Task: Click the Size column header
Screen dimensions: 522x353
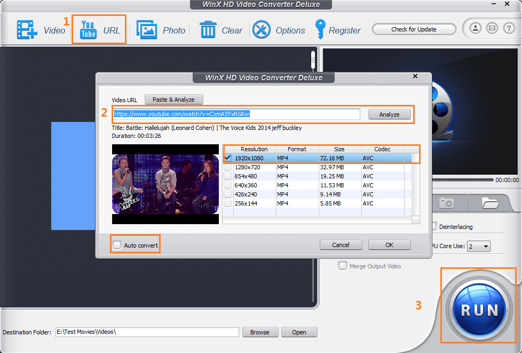Action: [339, 149]
